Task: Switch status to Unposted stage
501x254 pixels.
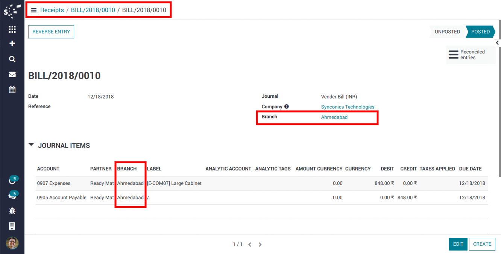Action: (447, 32)
